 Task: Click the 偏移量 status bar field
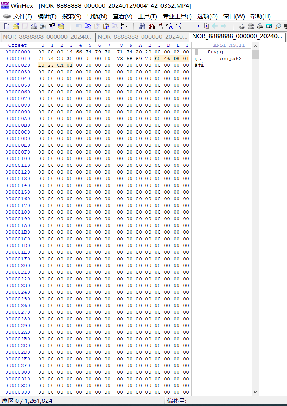[x=177, y=401]
